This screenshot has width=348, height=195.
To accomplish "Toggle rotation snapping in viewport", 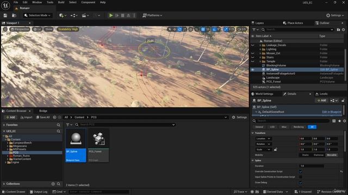I will click(x=214, y=29).
